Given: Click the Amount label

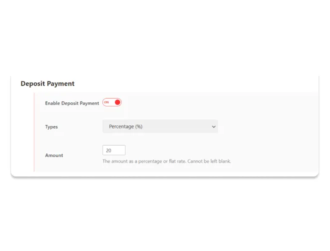Looking at the screenshot, I should pos(54,155).
